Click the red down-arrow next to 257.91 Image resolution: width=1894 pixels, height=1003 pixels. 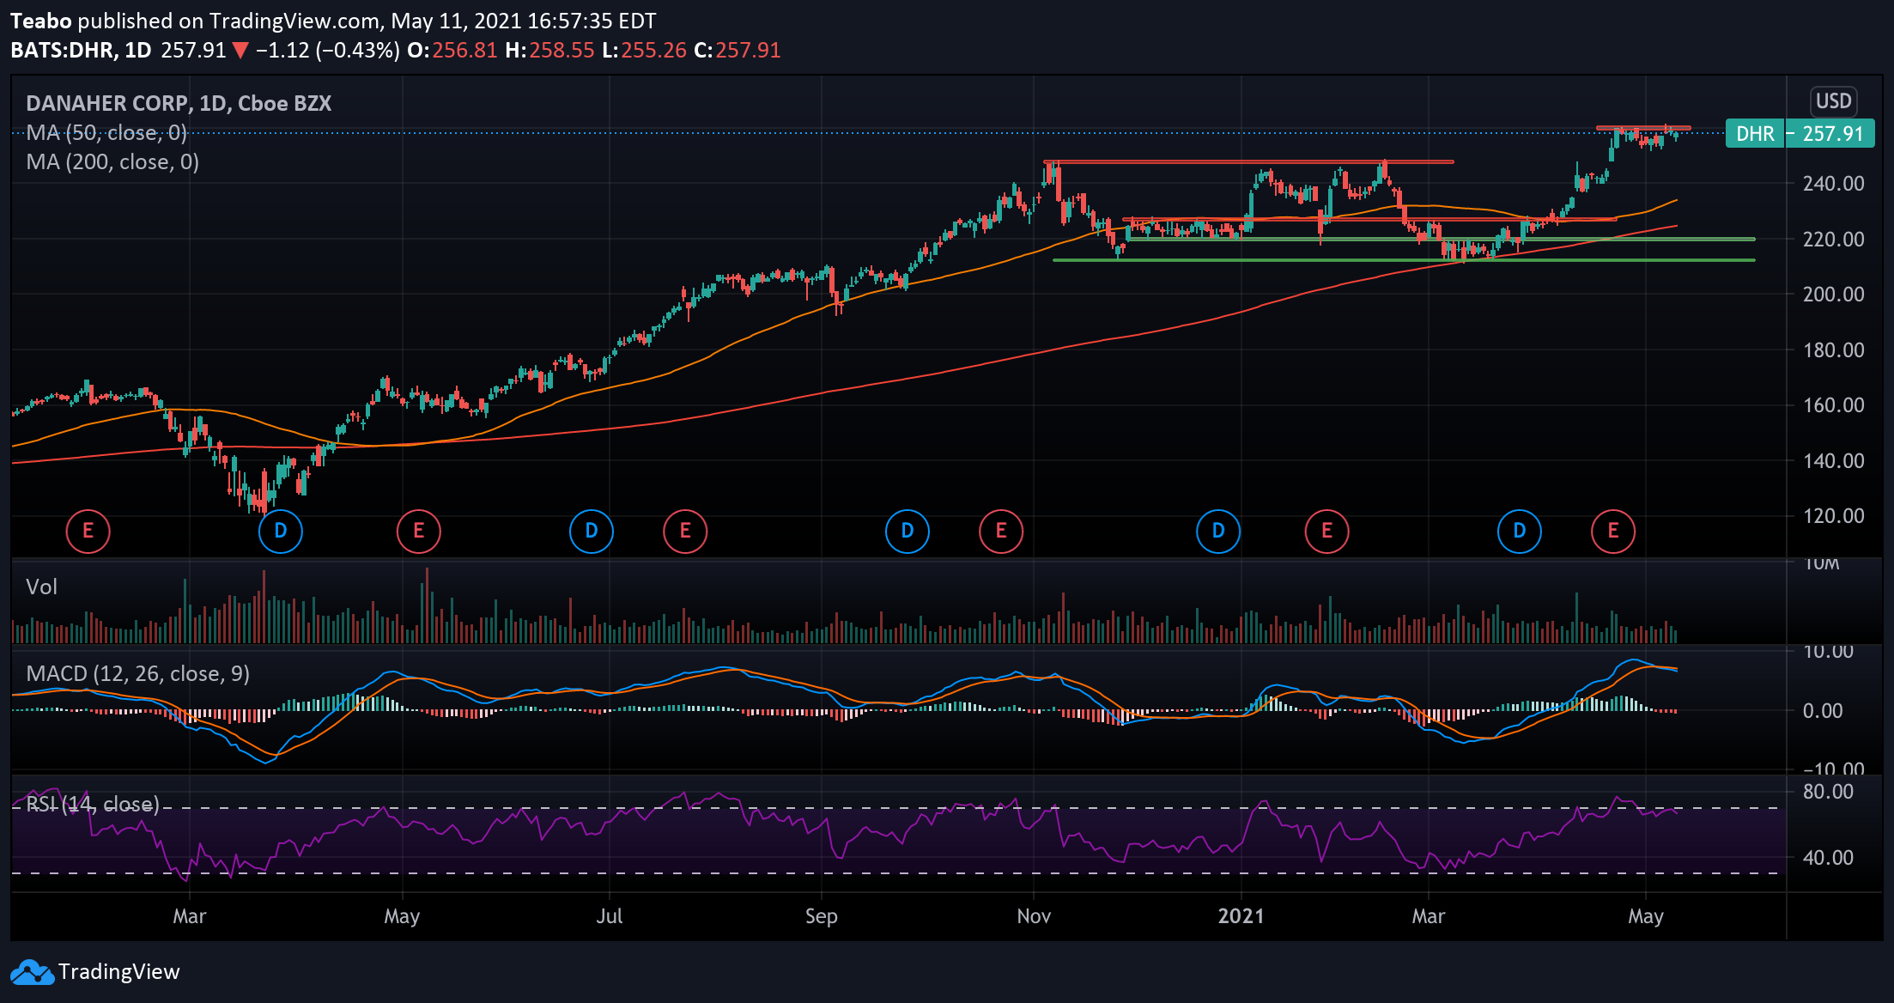(x=240, y=51)
